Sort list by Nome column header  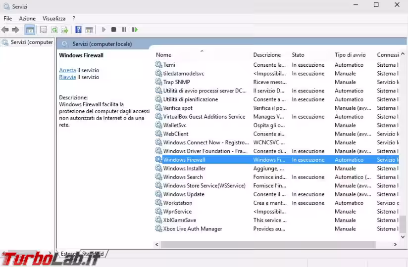(x=163, y=55)
